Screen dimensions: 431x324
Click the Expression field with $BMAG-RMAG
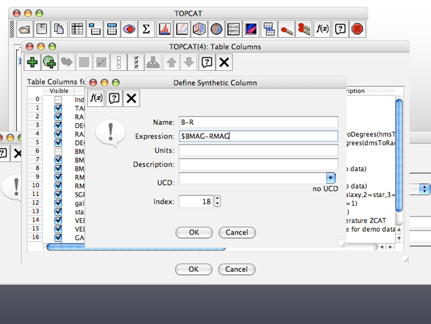click(258, 136)
